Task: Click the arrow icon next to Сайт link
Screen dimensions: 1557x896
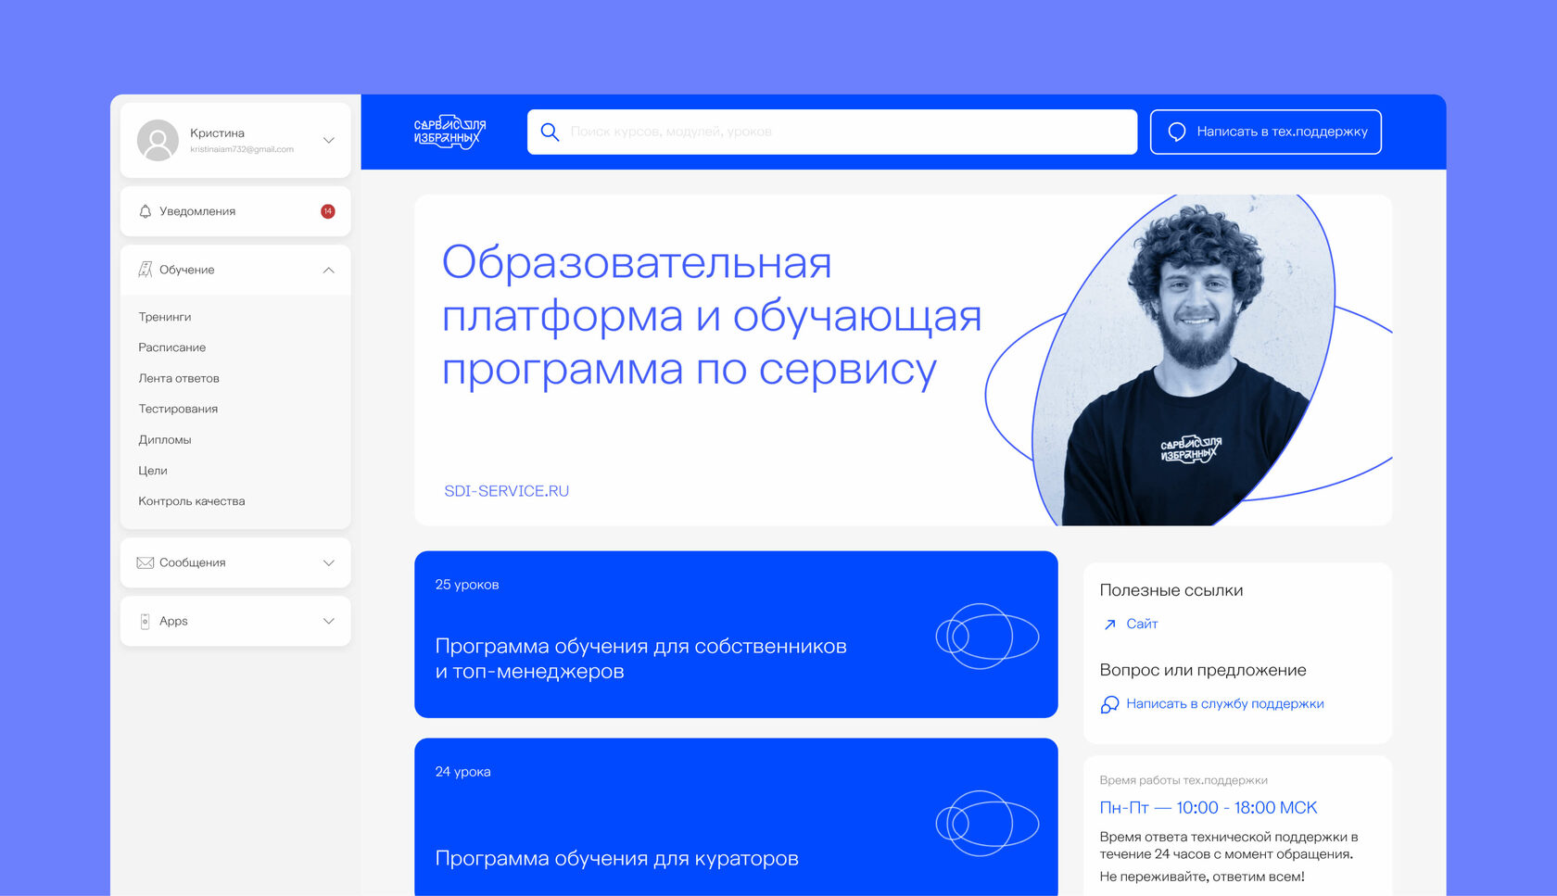Action: (x=1108, y=624)
